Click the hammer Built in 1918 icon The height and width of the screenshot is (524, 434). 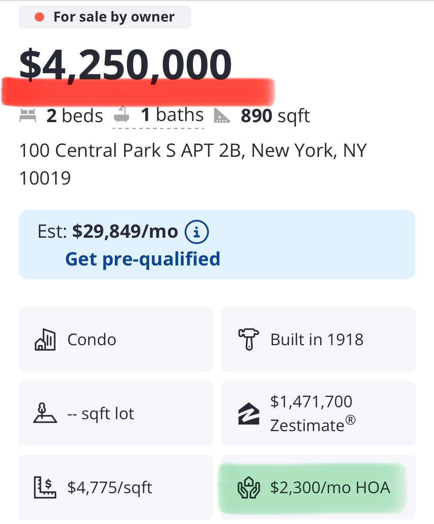click(248, 339)
